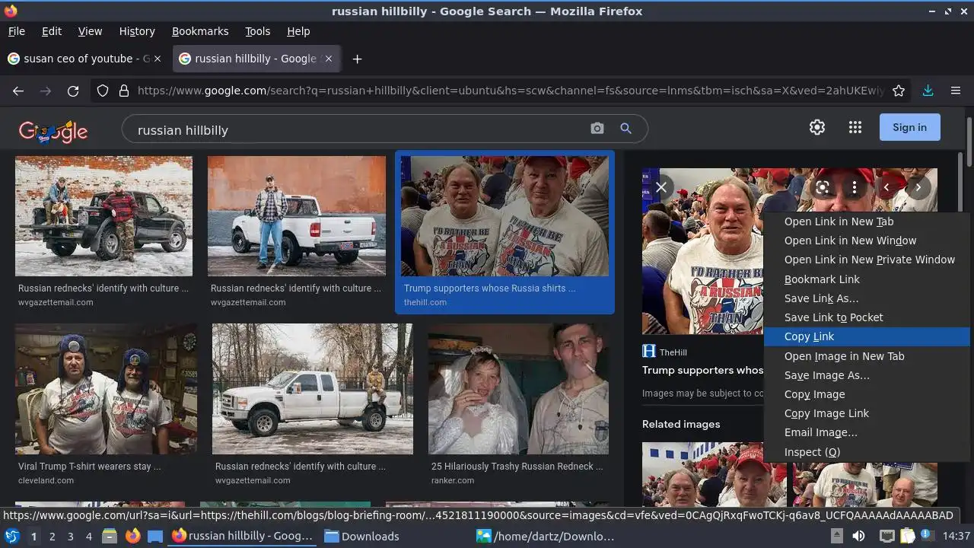
Task: Click the Sign in button
Action: point(909,127)
